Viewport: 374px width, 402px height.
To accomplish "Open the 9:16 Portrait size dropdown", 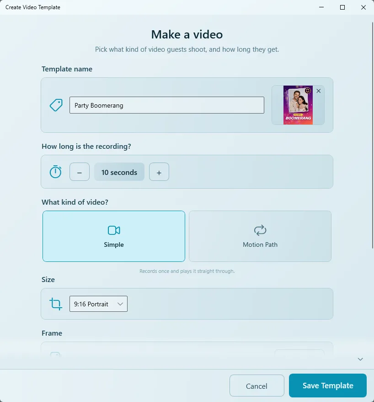I will pos(99,304).
